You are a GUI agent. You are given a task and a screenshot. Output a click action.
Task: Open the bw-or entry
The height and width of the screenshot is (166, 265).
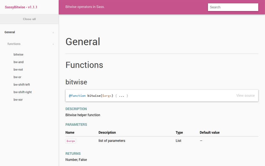point(17,77)
